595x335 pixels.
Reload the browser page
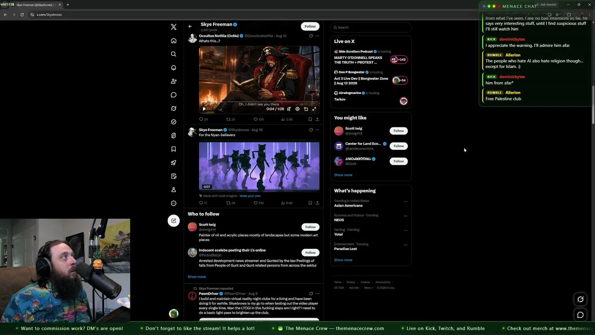tap(22, 14)
